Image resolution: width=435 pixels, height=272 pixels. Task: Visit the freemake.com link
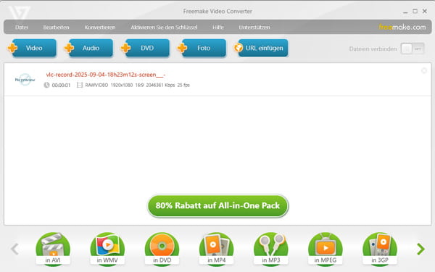click(402, 27)
